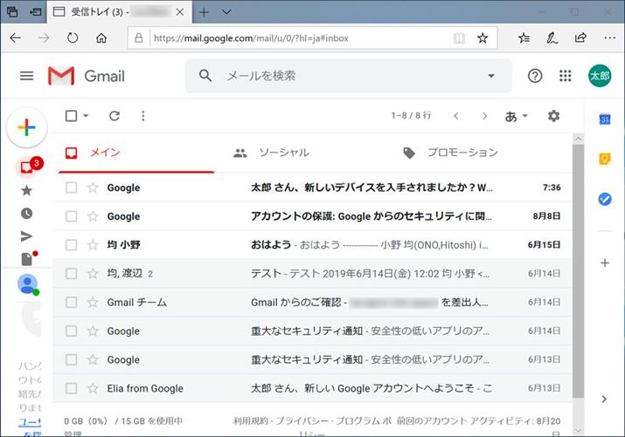The width and height of the screenshot is (625, 437).
Task: Open the Tasks side panel icon
Action: pos(604,199)
